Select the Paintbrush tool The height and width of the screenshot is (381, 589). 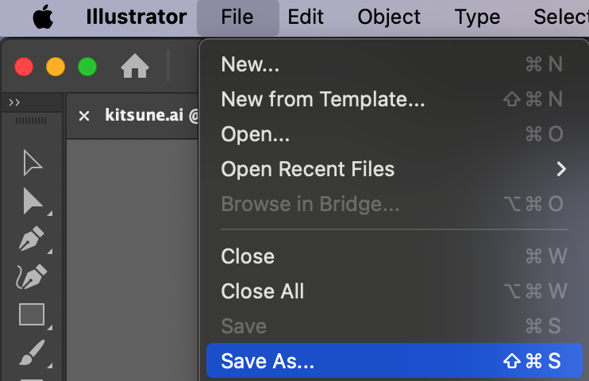click(32, 351)
